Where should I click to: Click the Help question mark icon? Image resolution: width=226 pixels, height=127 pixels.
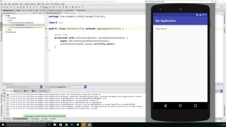(82, 7)
